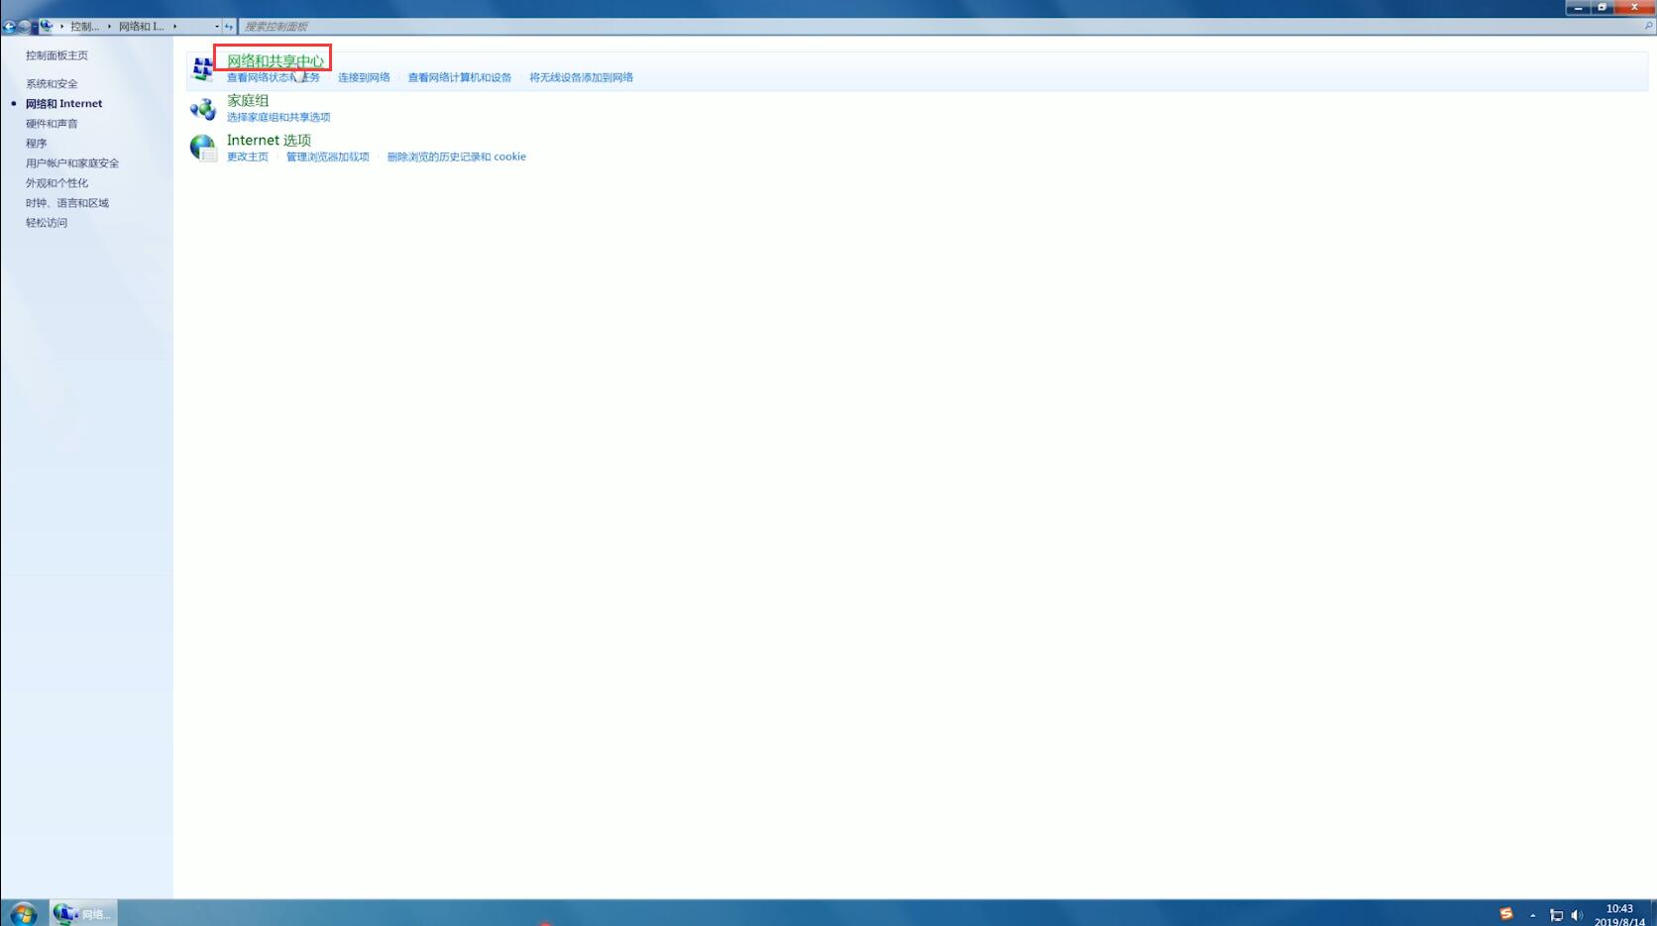Open 更改主页 link
The width and height of the screenshot is (1657, 926).
(248, 156)
